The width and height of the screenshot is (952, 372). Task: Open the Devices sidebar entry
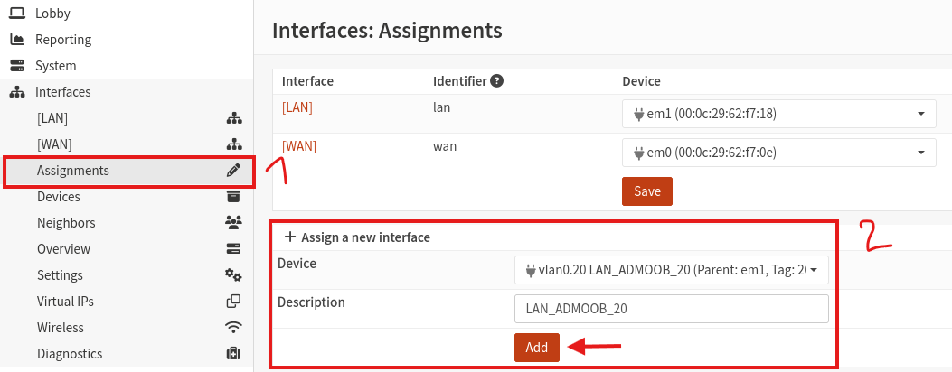[x=58, y=196]
